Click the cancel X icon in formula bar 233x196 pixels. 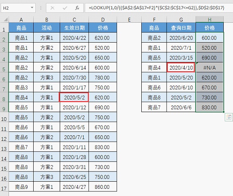53,8
